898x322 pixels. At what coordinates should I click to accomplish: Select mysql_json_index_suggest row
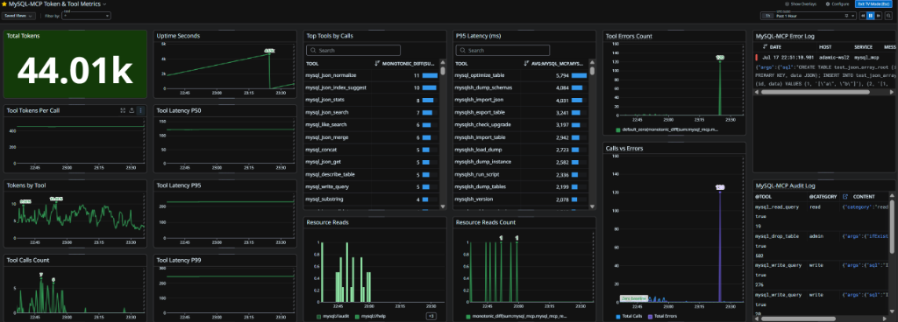pos(371,87)
